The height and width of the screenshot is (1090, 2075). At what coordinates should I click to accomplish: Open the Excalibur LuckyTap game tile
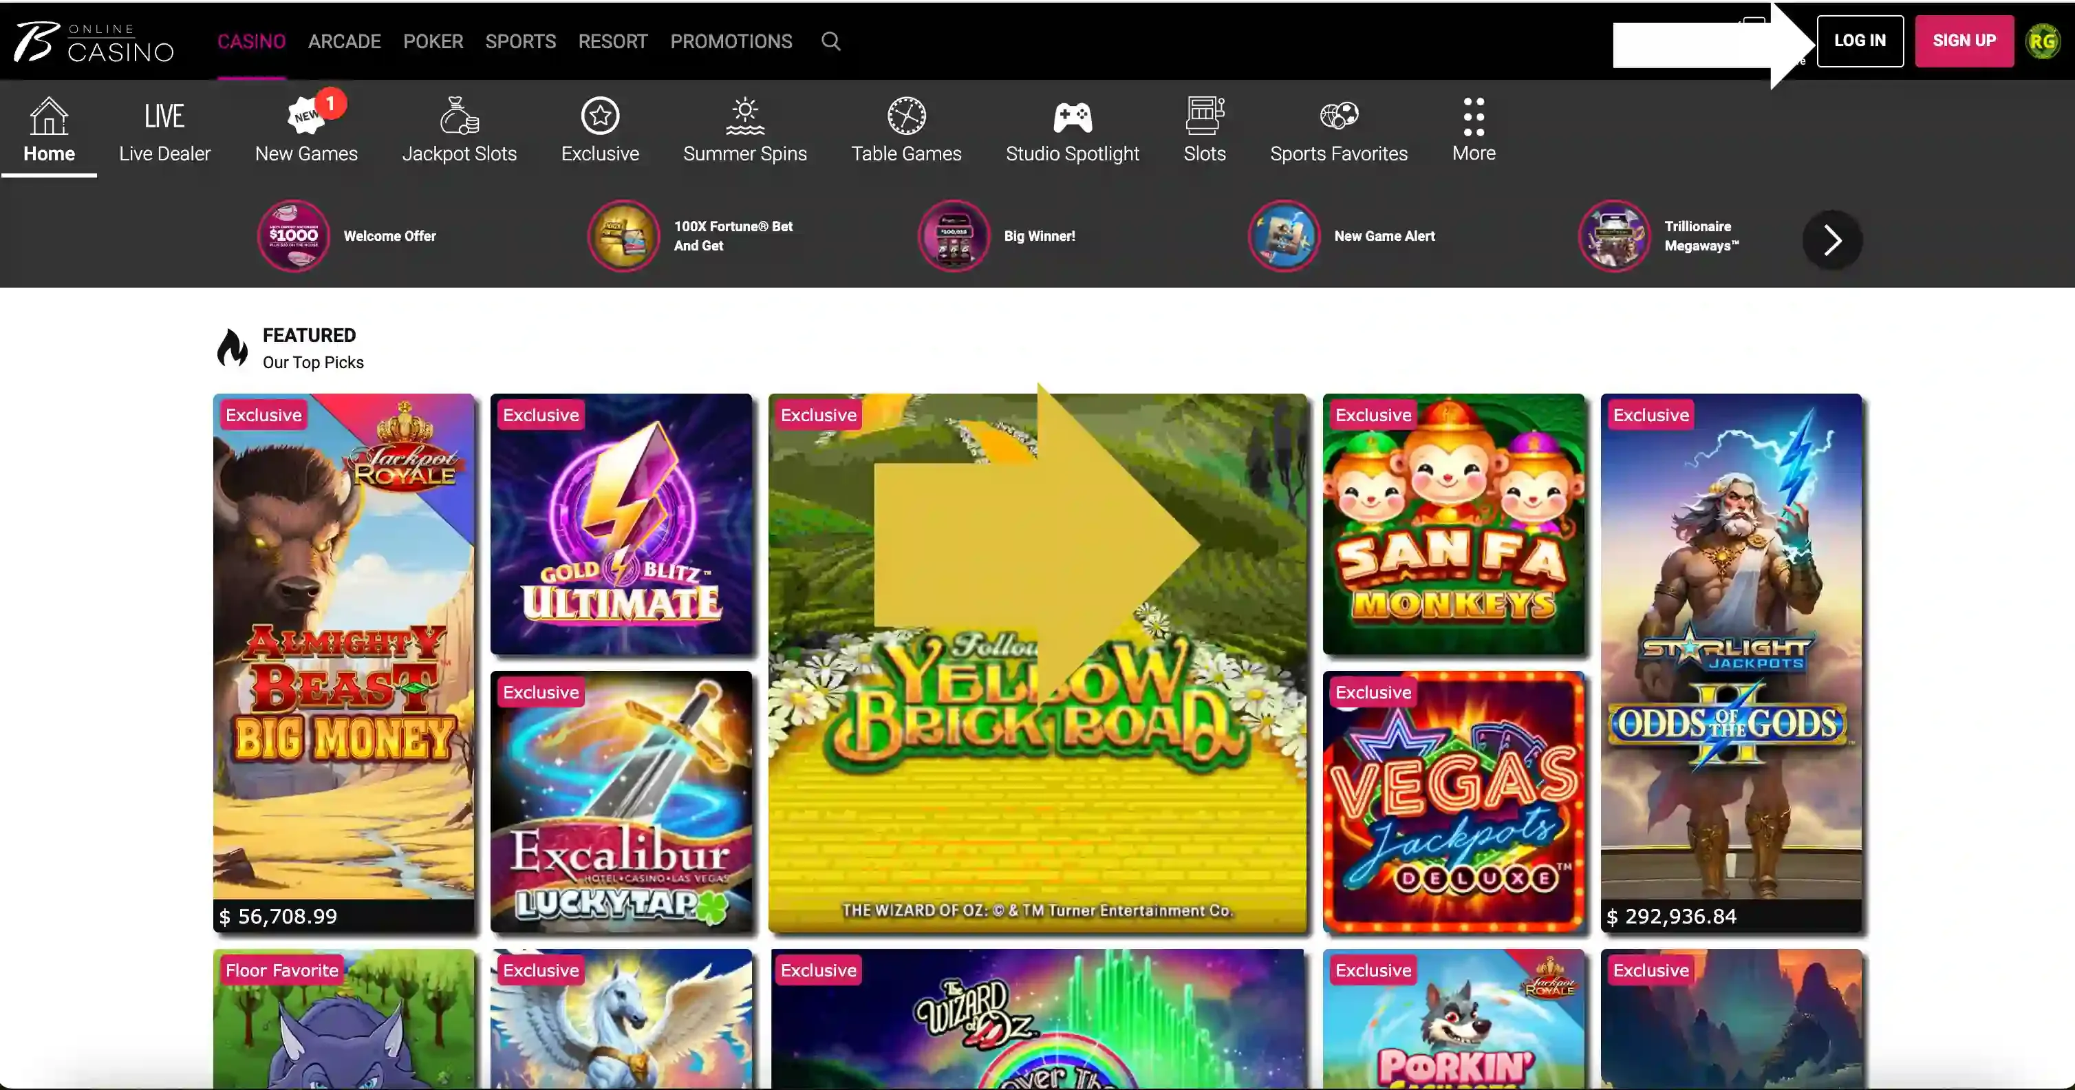click(x=621, y=802)
